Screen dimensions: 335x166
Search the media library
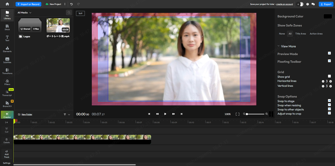69,13
